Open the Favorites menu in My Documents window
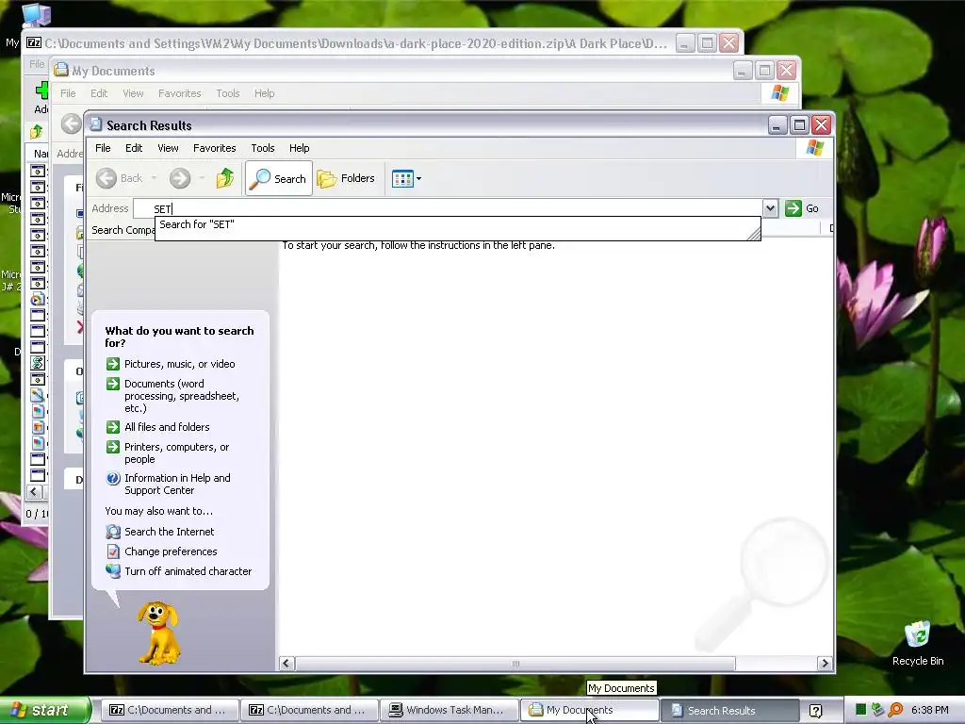Viewport: 965px width, 724px height. (x=180, y=93)
